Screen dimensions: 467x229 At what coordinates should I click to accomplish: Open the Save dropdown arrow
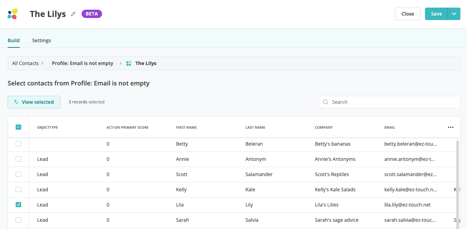click(x=454, y=14)
